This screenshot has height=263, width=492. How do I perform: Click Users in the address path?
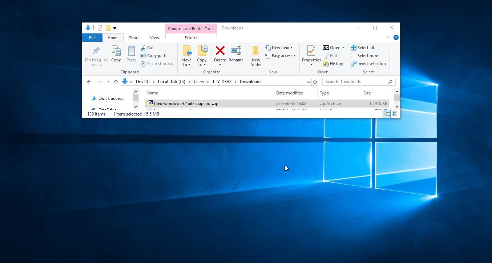(199, 82)
